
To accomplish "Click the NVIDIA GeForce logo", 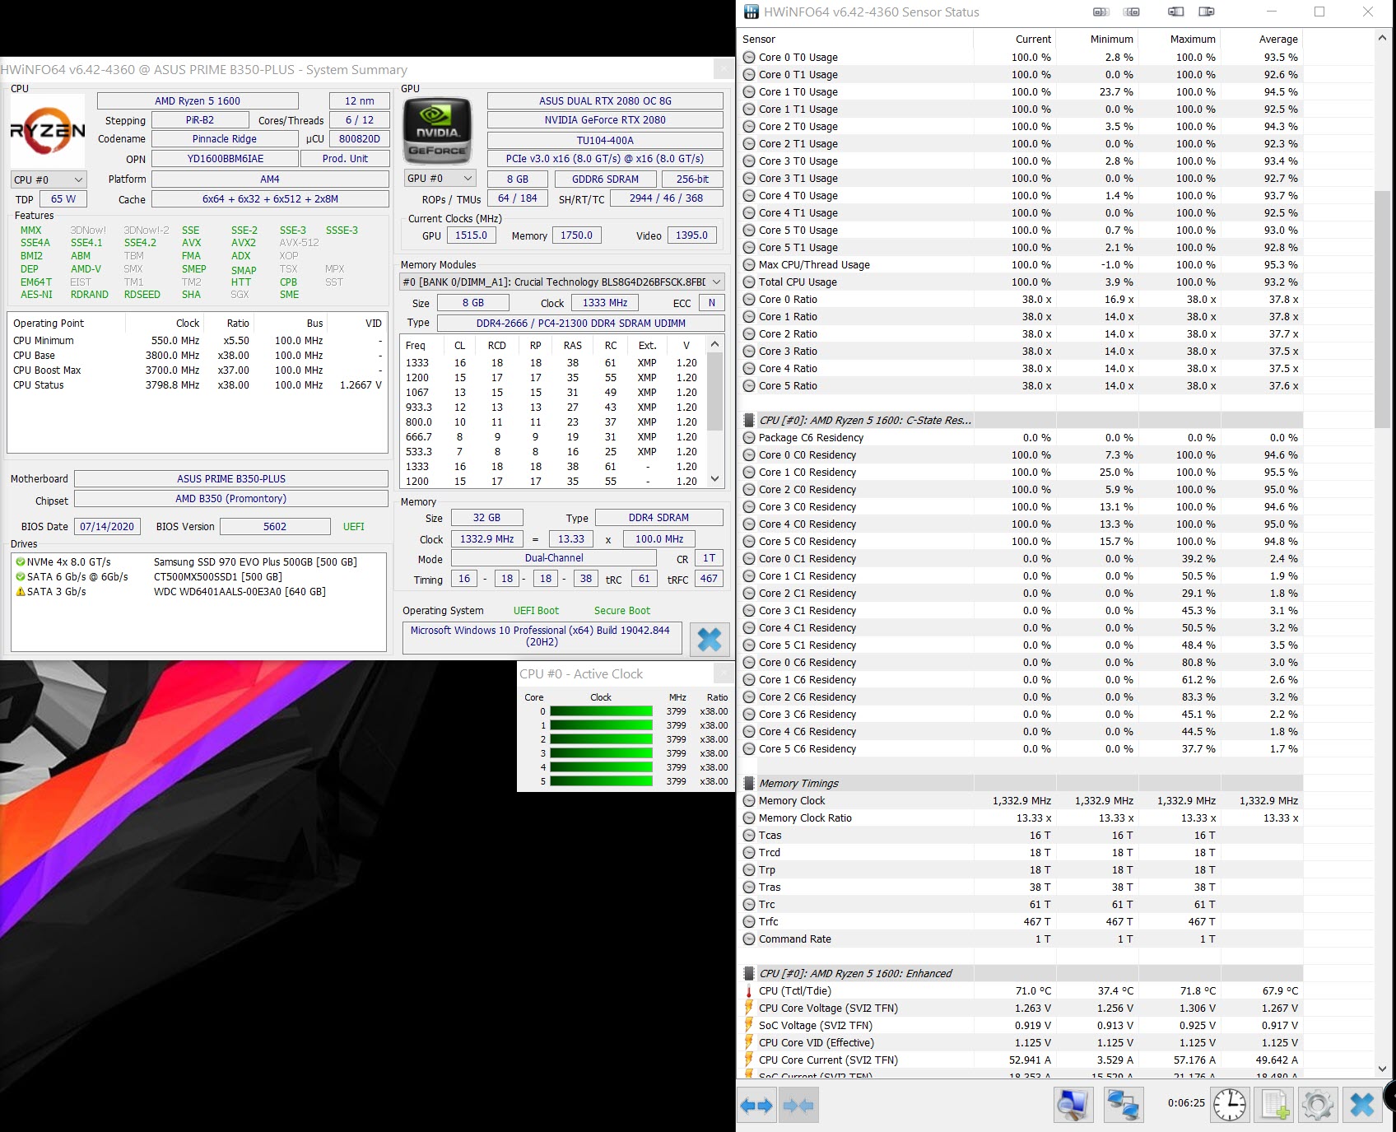I will click(x=437, y=130).
